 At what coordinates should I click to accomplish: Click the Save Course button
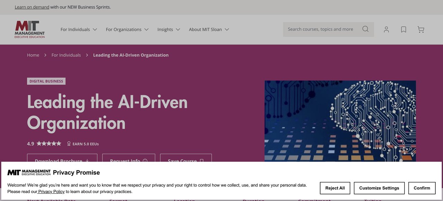(x=186, y=158)
